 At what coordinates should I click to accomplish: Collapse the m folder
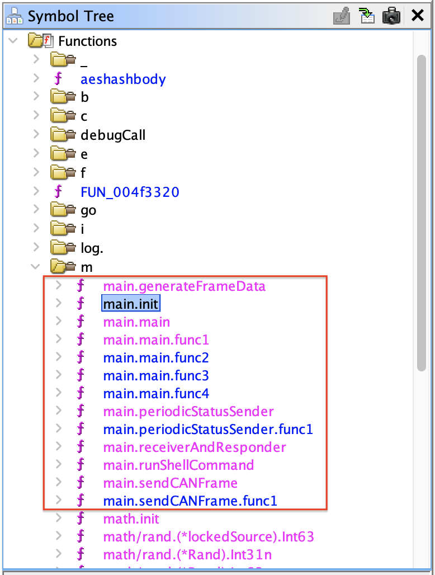(36, 267)
